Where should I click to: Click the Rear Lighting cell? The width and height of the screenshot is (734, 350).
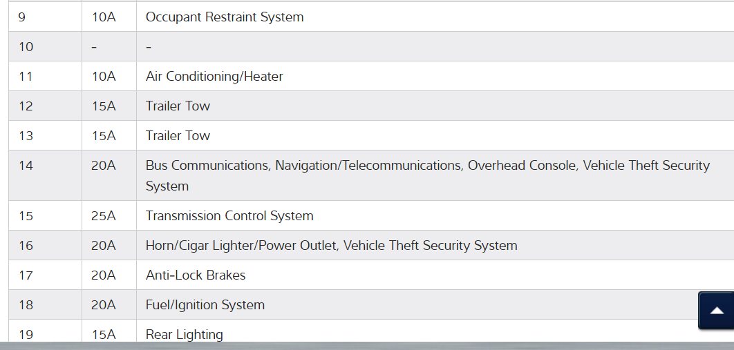(185, 334)
